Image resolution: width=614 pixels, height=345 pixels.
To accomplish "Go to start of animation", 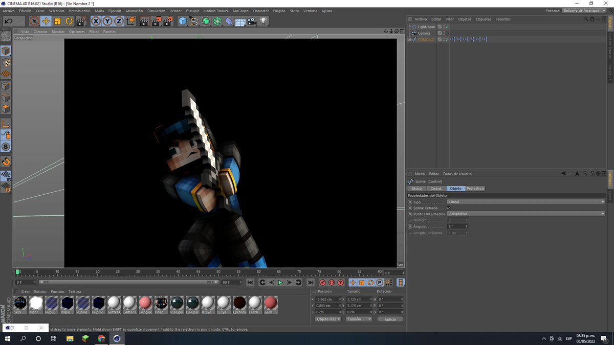I will (250, 282).
